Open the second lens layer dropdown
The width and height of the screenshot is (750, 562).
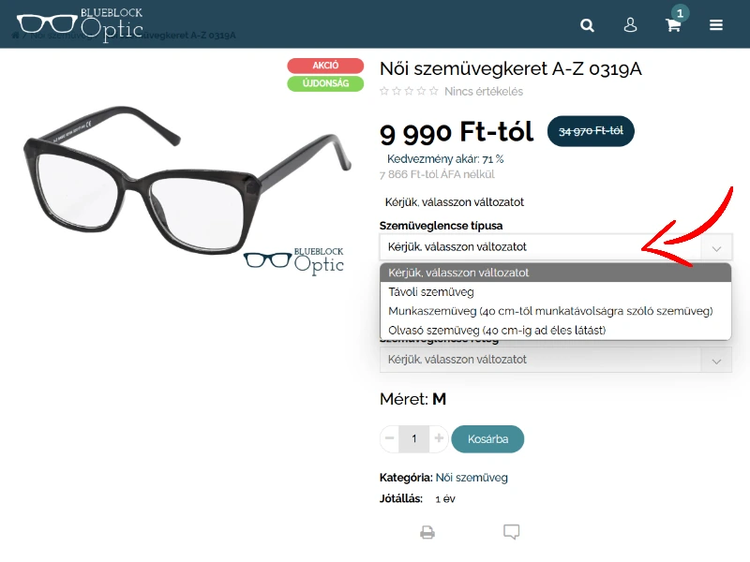(556, 360)
